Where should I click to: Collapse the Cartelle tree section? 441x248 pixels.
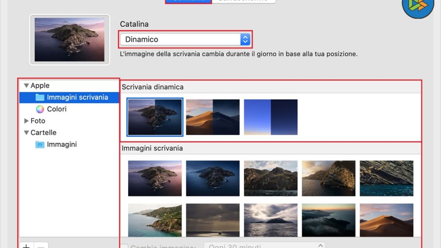(x=26, y=132)
